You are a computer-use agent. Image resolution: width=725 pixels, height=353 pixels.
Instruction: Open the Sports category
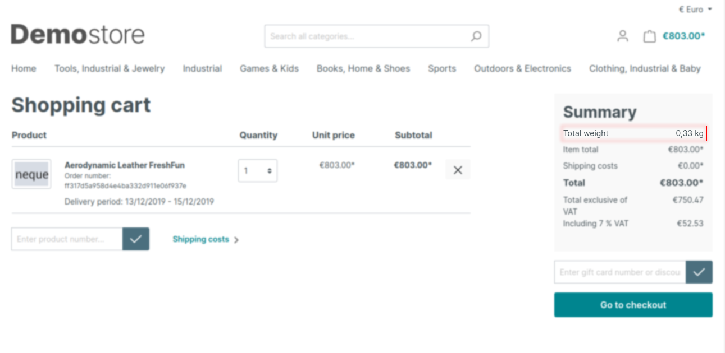click(x=442, y=69)
